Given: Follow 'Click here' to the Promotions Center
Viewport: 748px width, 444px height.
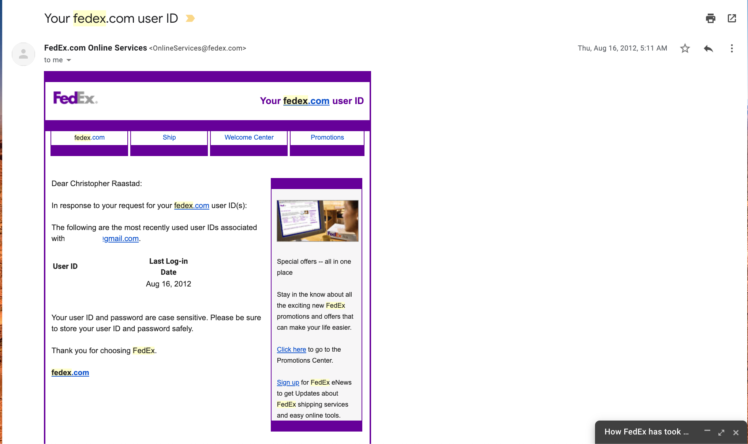Looking at the screenshot, I should 291,349.
